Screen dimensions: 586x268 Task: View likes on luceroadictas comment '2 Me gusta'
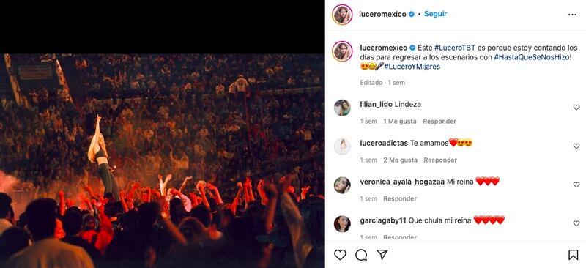click(x=400, y=160)
